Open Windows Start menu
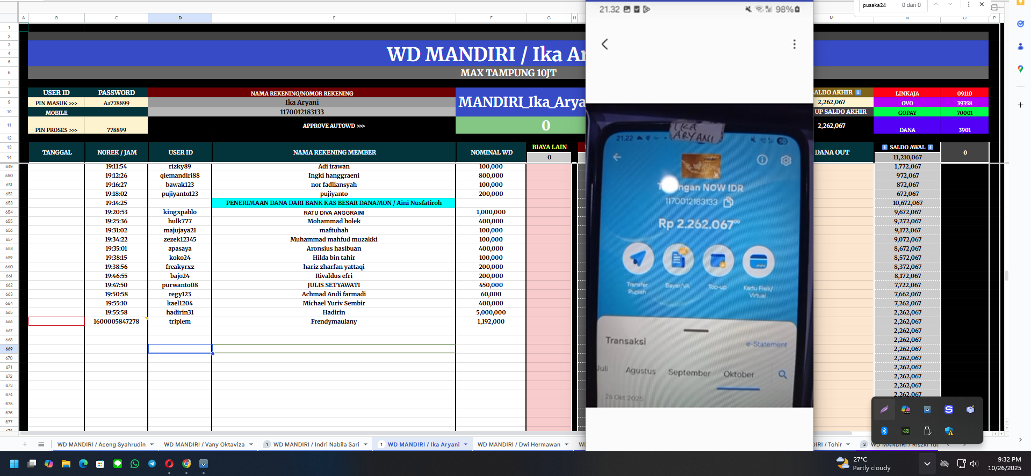 (x=15, y=464)
